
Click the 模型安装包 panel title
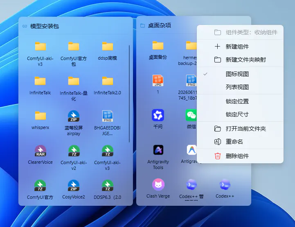[45, 26]
